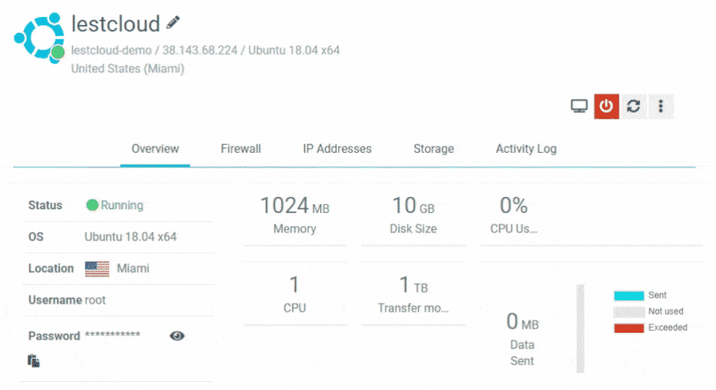The width and height of the screenshot is (716, 390).
Task: Select the Overview tab
Action: click(155, 148)
